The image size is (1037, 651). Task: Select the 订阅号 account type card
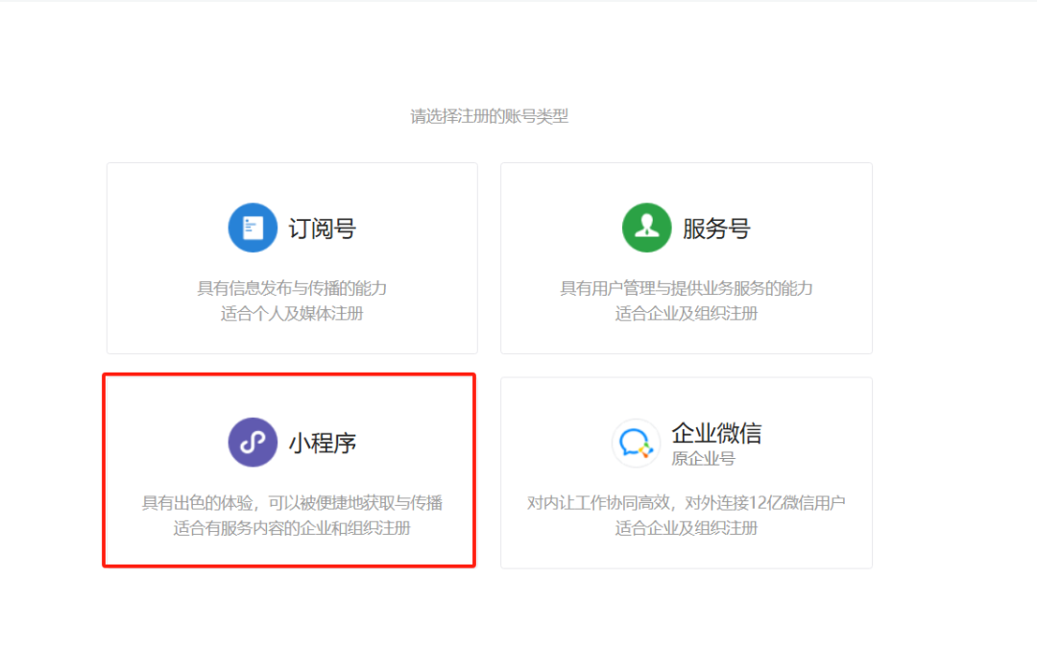click(x=291, y=257)
